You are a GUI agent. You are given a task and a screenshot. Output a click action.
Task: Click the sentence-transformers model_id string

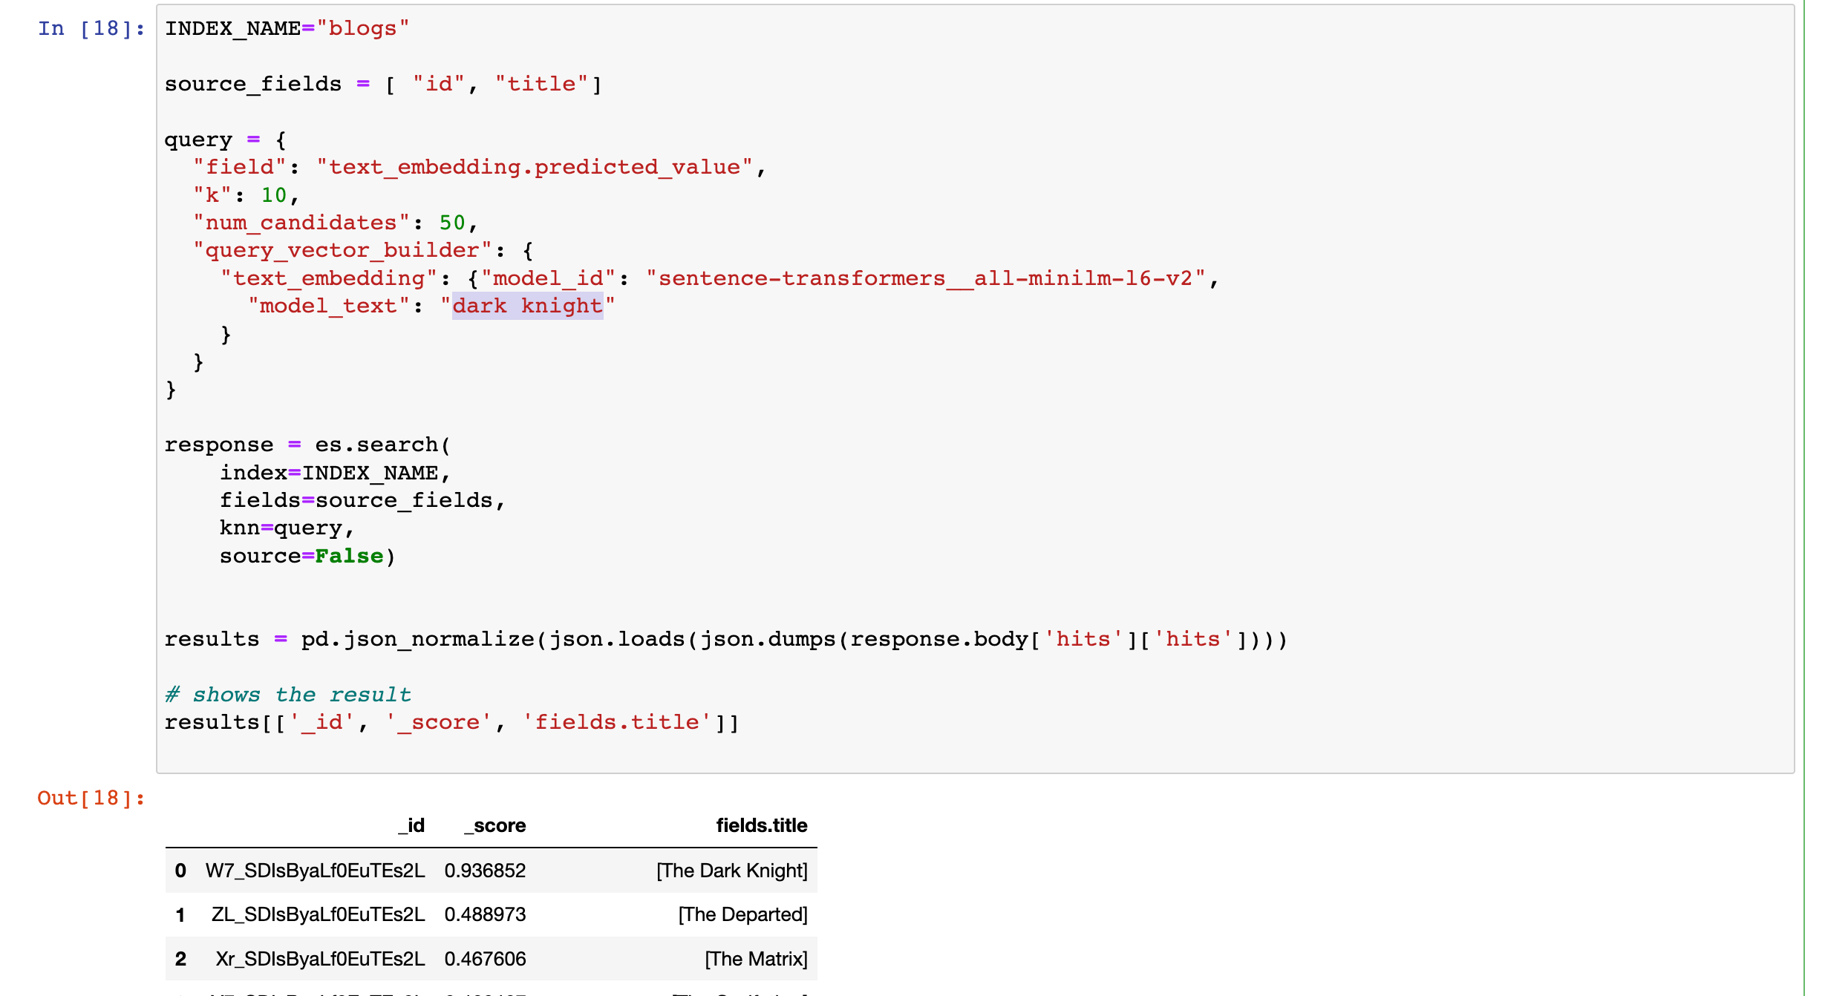pyautogui.click(x=925, y=278)
